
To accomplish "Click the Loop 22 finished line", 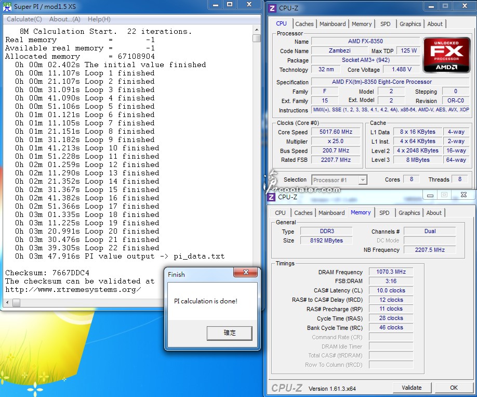I will 87,248.
